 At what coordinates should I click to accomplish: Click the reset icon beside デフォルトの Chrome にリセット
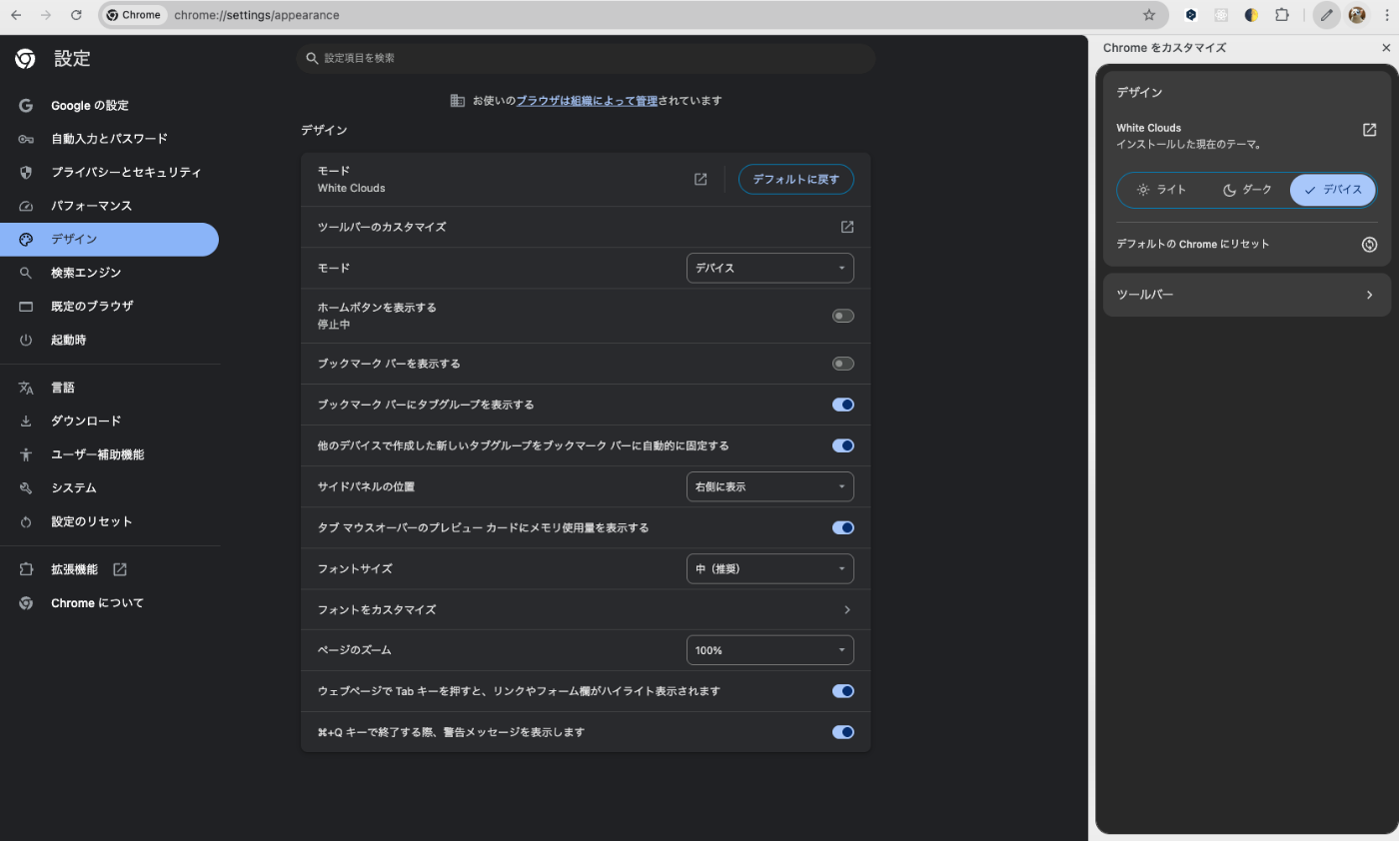click(1370, 245)
